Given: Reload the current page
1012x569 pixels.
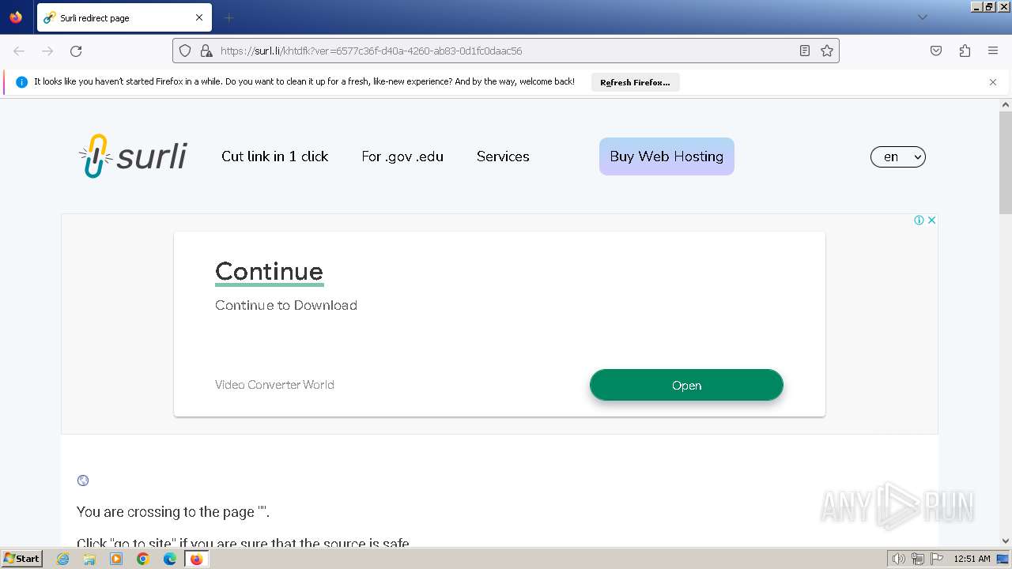Looking at the screenshot, I should pyautogui.click(x=76, y=51).
